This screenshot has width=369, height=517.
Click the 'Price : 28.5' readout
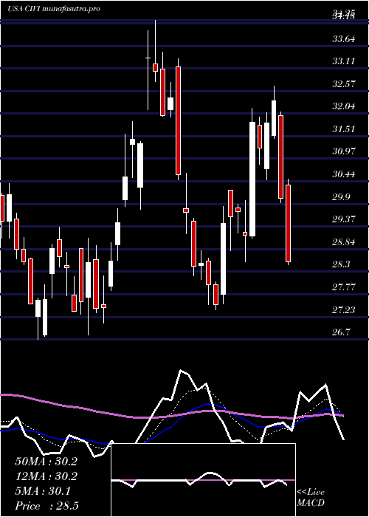[x=46, y=506]
